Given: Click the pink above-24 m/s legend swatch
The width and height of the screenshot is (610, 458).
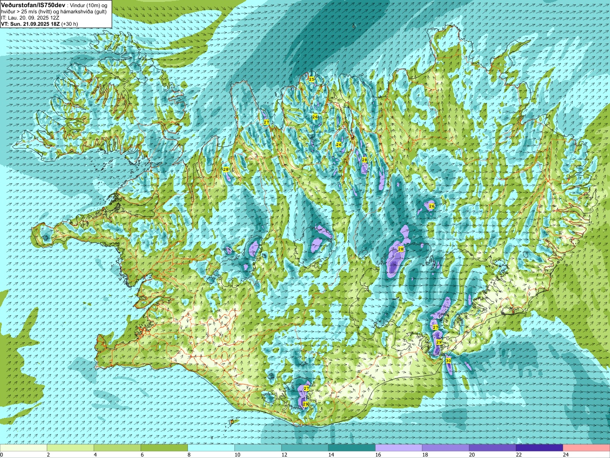Looking at the screenshot, I should (587, 448).
